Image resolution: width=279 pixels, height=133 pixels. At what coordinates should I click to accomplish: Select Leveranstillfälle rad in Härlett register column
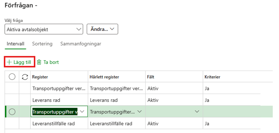click(x=117, y=123)
